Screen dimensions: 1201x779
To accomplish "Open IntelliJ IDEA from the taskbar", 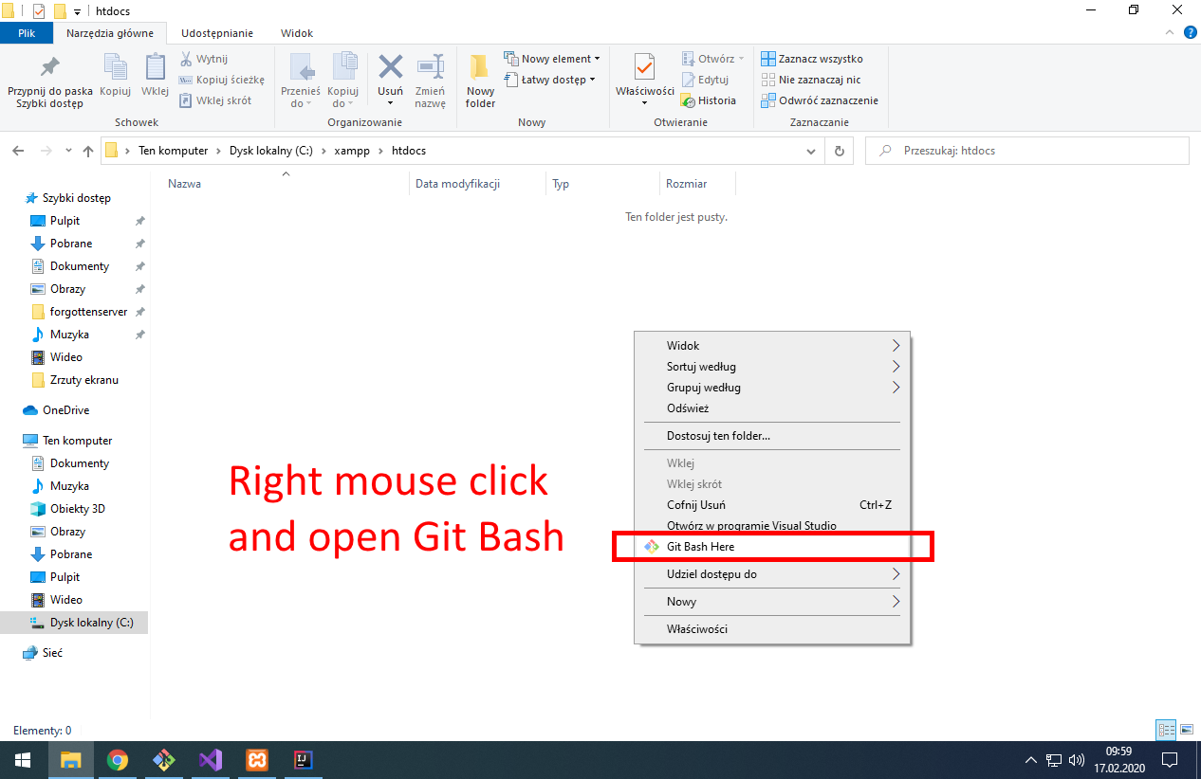I will (302, 760).
